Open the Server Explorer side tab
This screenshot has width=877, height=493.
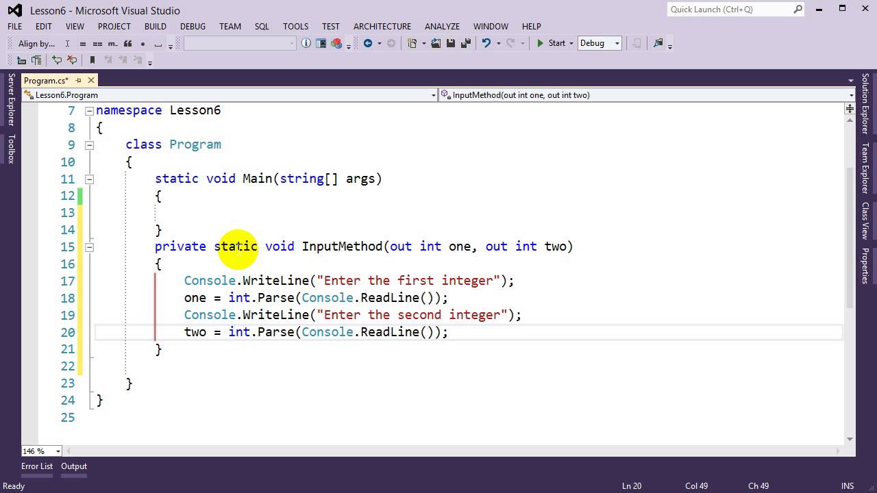coord(11,100)
